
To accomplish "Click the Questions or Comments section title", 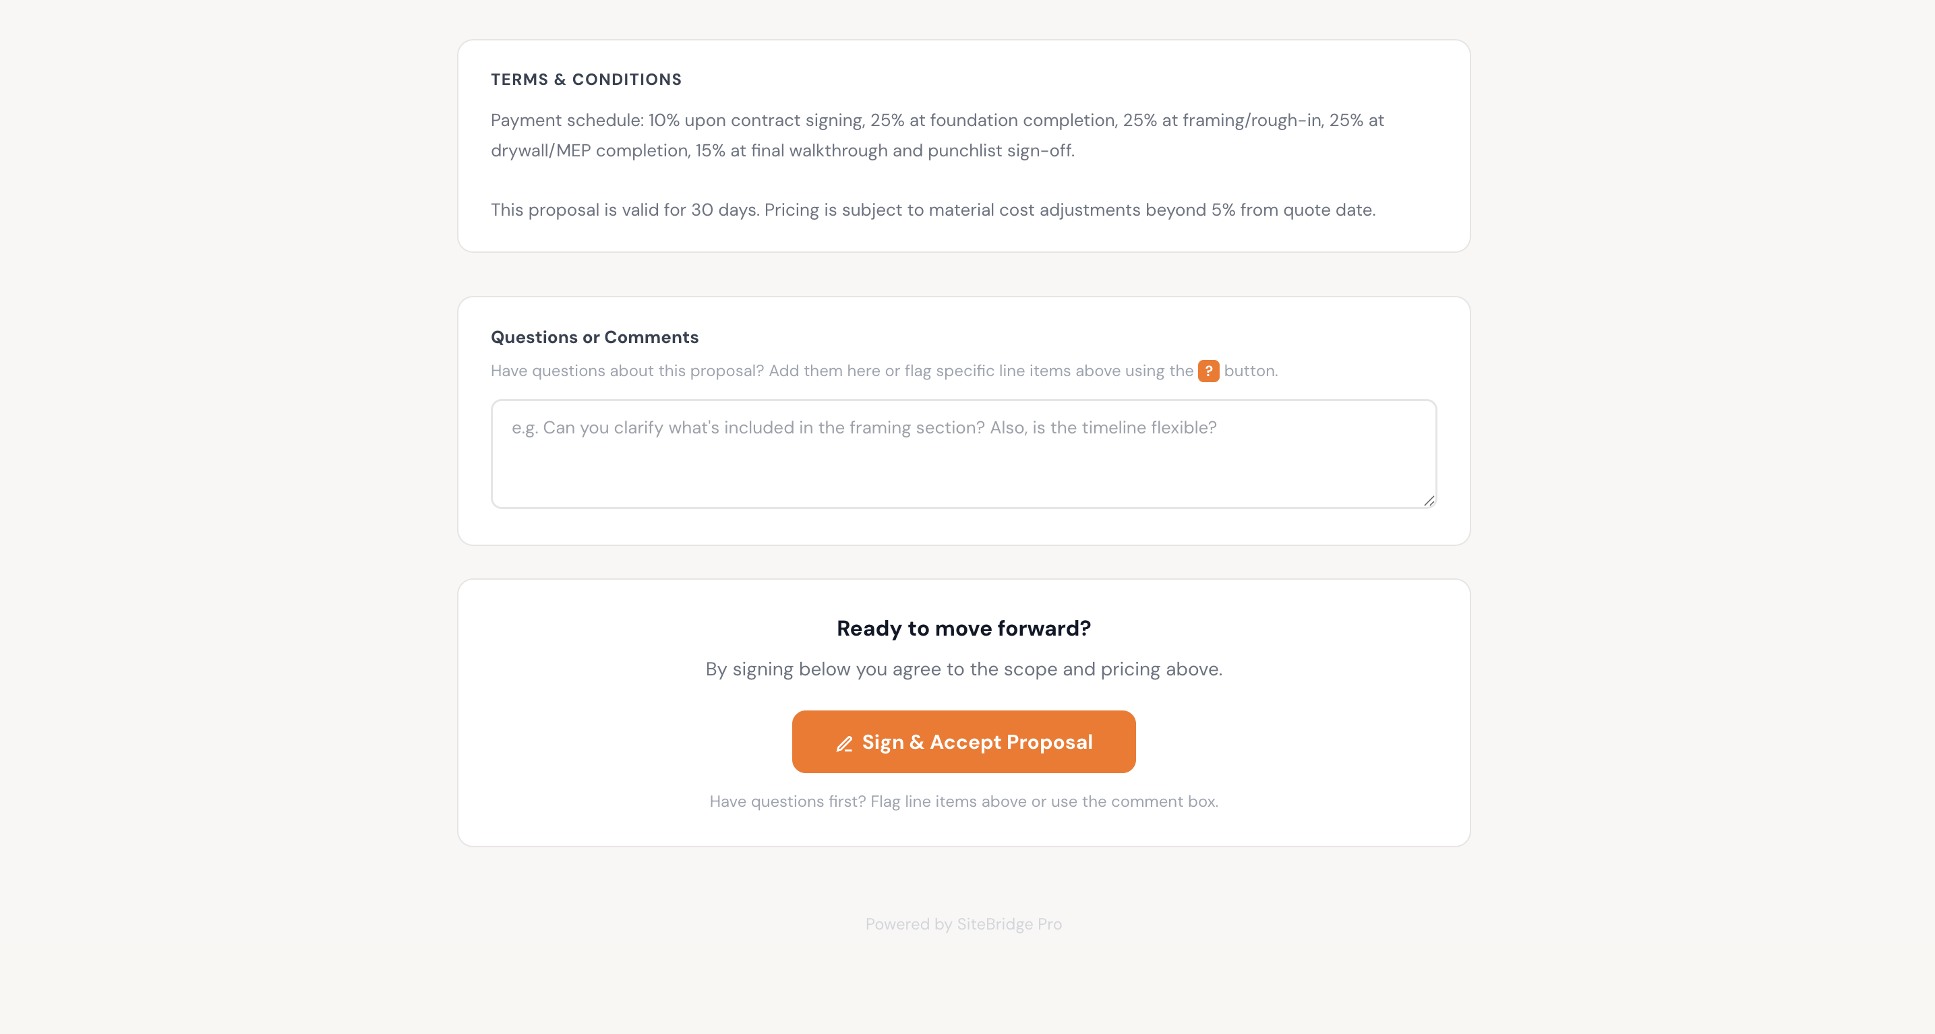I will click(x=594, y=337).
